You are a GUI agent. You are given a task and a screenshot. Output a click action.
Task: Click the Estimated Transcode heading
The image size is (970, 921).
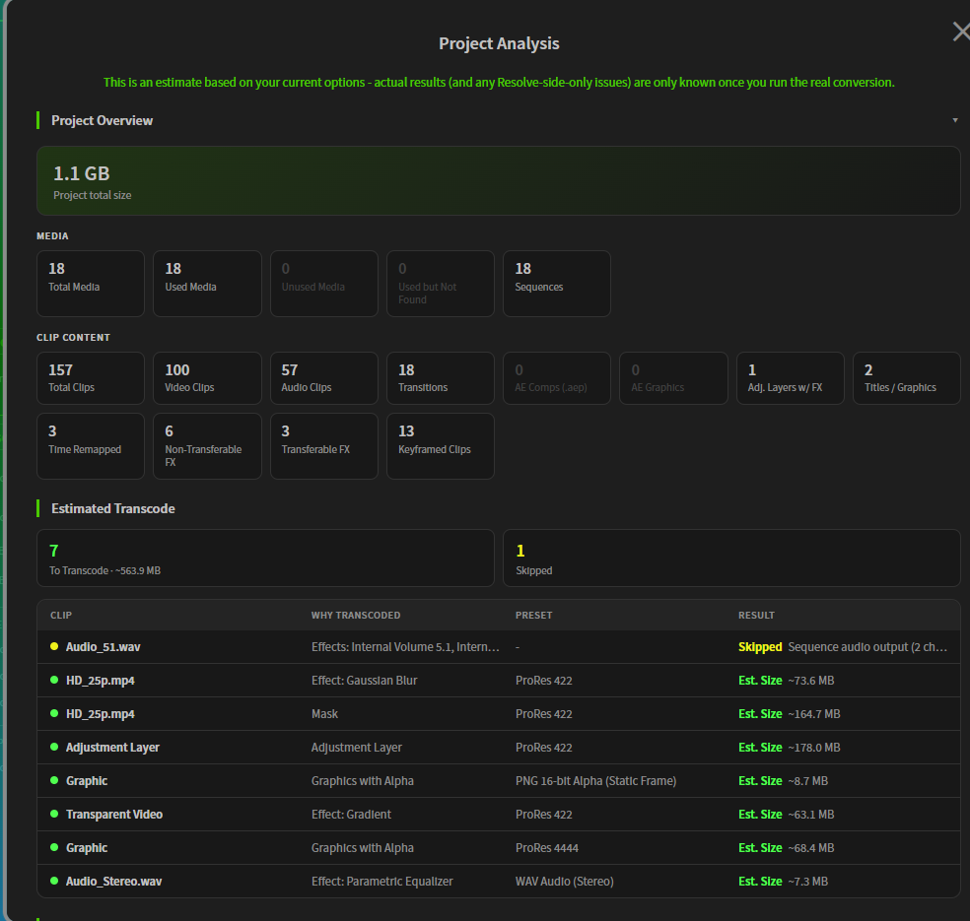pyautogui.click(x=113, y=508)
